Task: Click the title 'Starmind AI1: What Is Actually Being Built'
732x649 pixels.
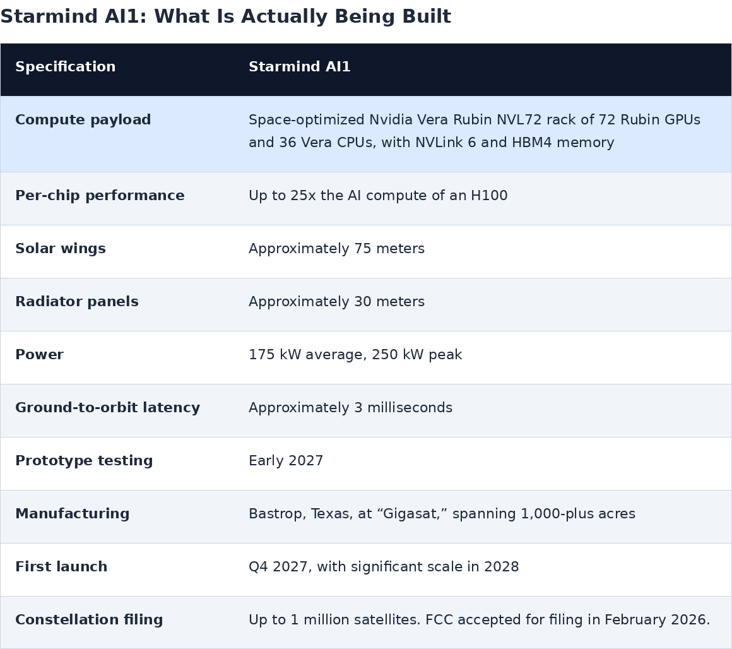Action: pos(225,16)
